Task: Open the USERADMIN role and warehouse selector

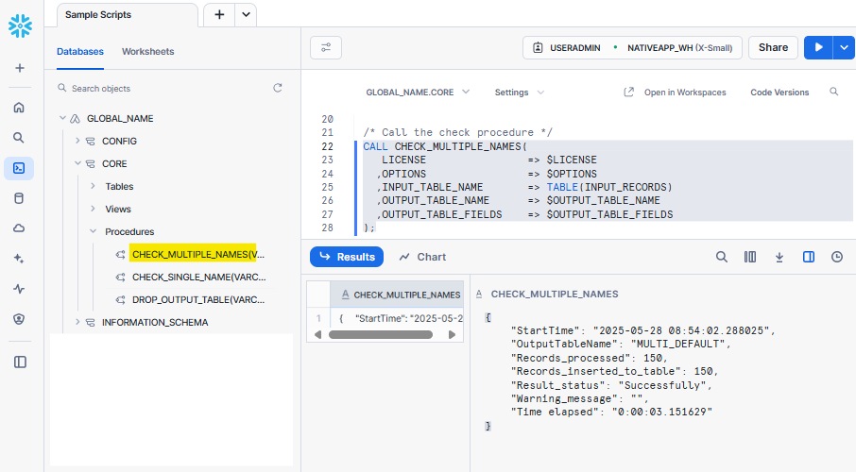Action: coord(632,47)
